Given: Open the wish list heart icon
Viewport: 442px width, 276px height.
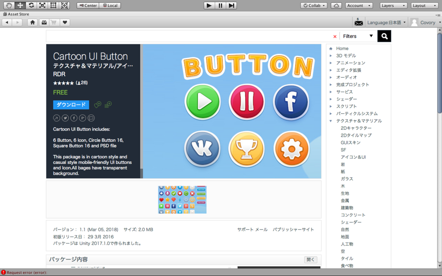Looking at the screenshot, I should (x=65, y=22).
